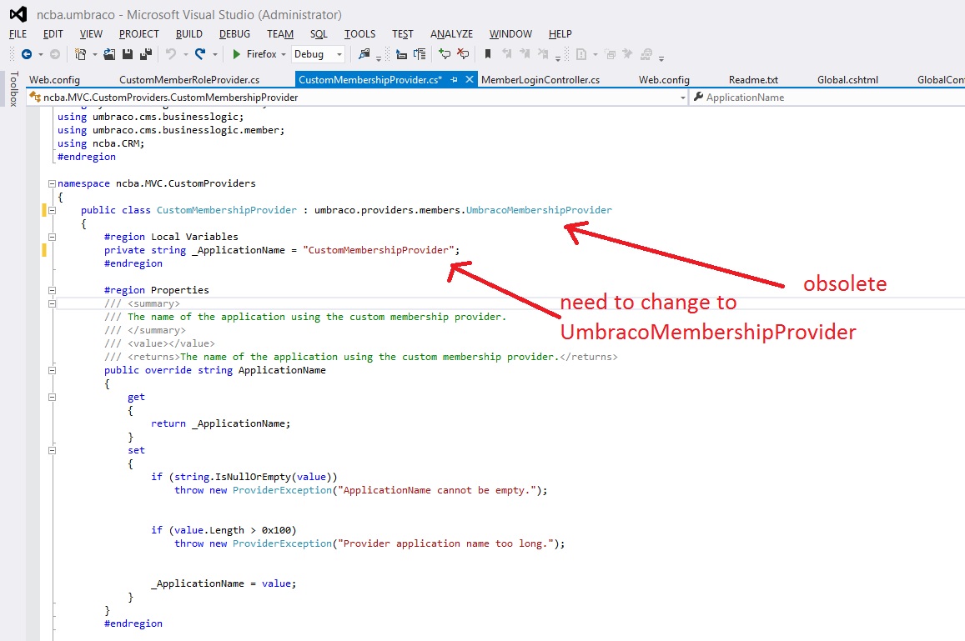Click the "CustomMembershipProvider" string literal
Image resolution: width=965 pixels, height=641 pixels.
379,250
